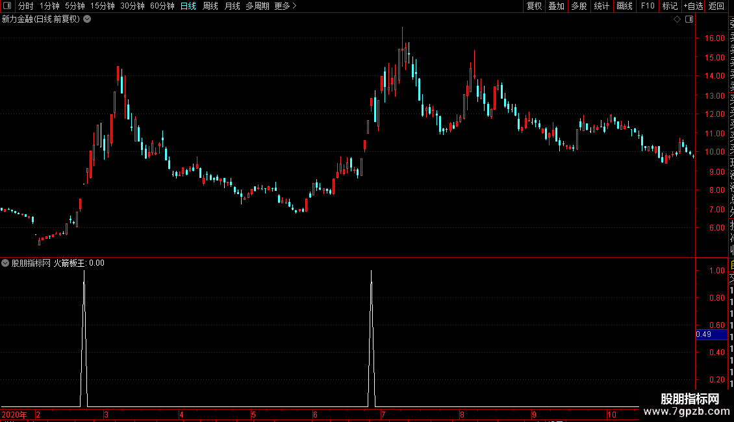Click the 10.00 price axis label
This screenshot has width=734, height=422.
click(x=715, y=151)
